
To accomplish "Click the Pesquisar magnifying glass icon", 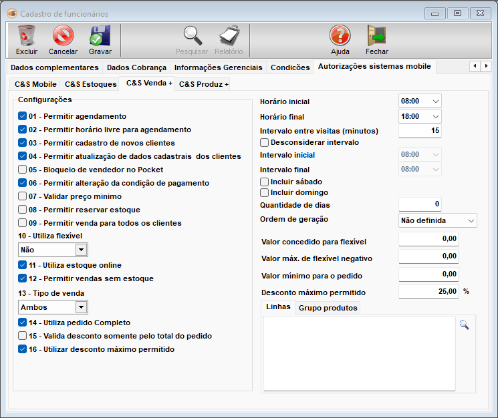I will tap(193, 35).
